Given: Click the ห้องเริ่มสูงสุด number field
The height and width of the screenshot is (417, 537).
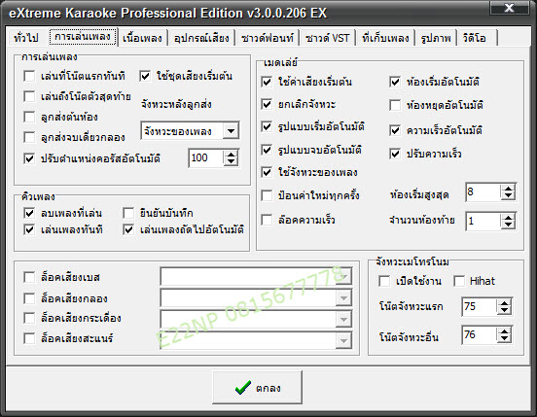Looking at the screenshot, I should tap(483, 192).
